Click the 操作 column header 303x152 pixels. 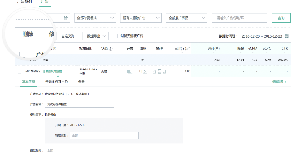tap(160, 49)
